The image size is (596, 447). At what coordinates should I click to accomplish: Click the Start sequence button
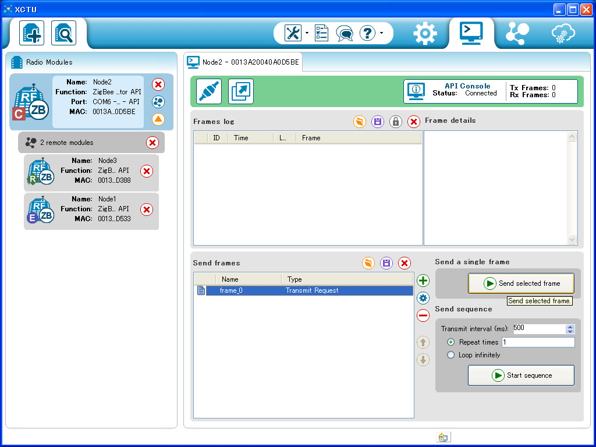click(x=521, y=375)
